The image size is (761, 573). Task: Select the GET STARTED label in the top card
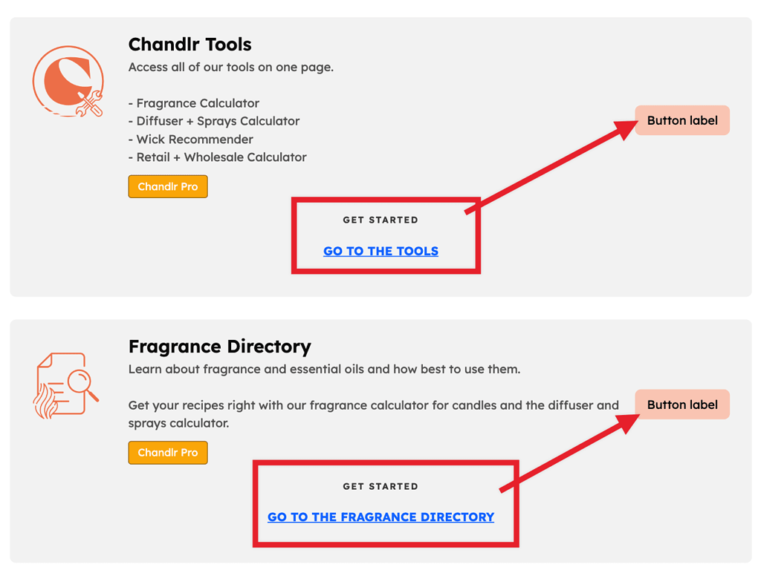click(380, 220)
